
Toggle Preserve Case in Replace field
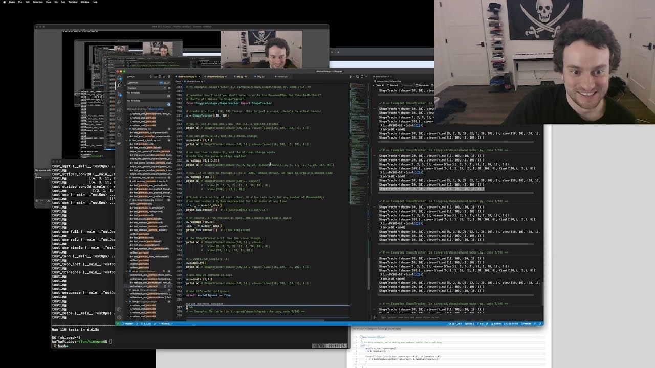pyautogui.click(x=164, y=88)
